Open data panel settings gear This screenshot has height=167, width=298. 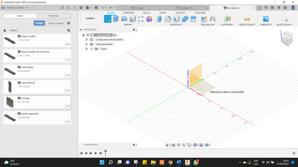pyautogui.click(x=69, y=23)
